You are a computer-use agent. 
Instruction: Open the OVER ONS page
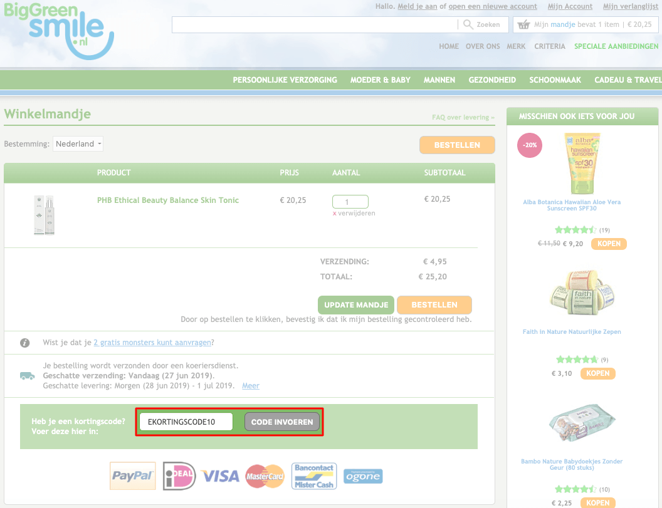pyautogui.click(x=483, y=46)
